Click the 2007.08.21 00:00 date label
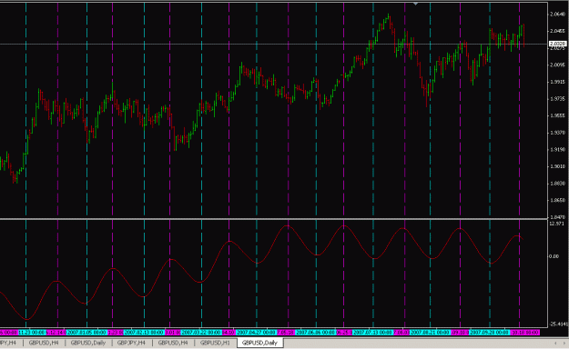The height and width of the screenshot is (349, 569). coord(430,333)
